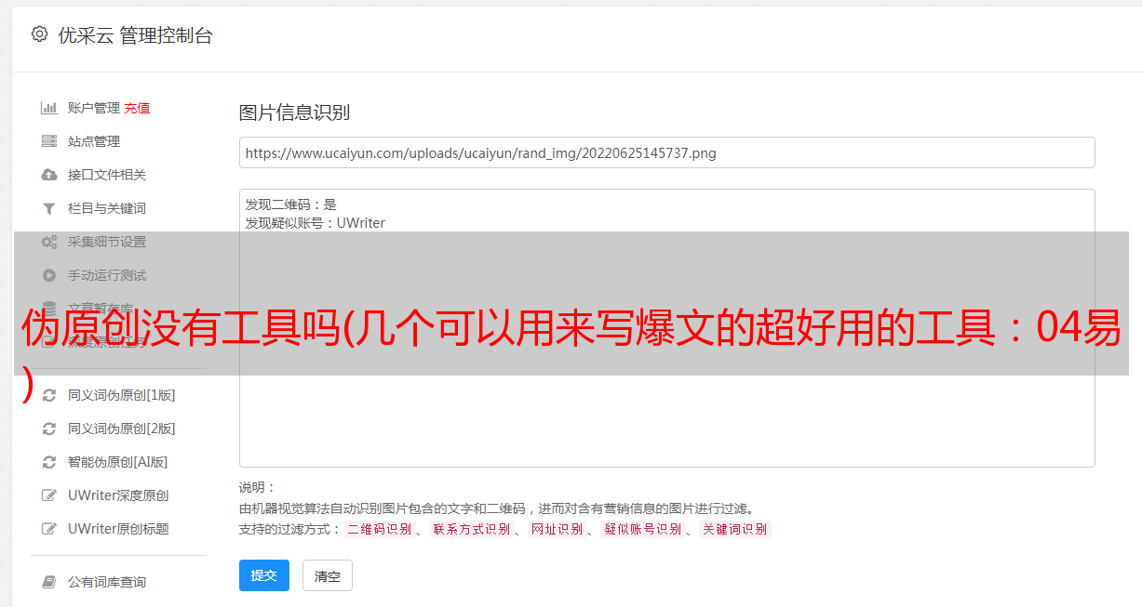Click the edit icon beside UWriter深度原创
1142x607 pixels.
click(x=49, y=495)
